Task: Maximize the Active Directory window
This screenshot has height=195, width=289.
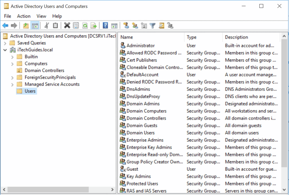Action: tap(261, 6)
